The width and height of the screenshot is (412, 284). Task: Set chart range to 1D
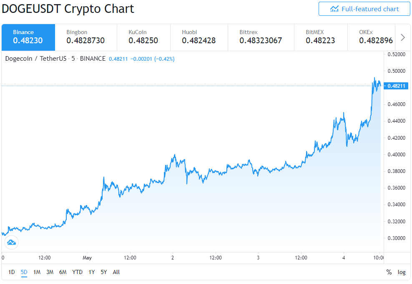12,272
